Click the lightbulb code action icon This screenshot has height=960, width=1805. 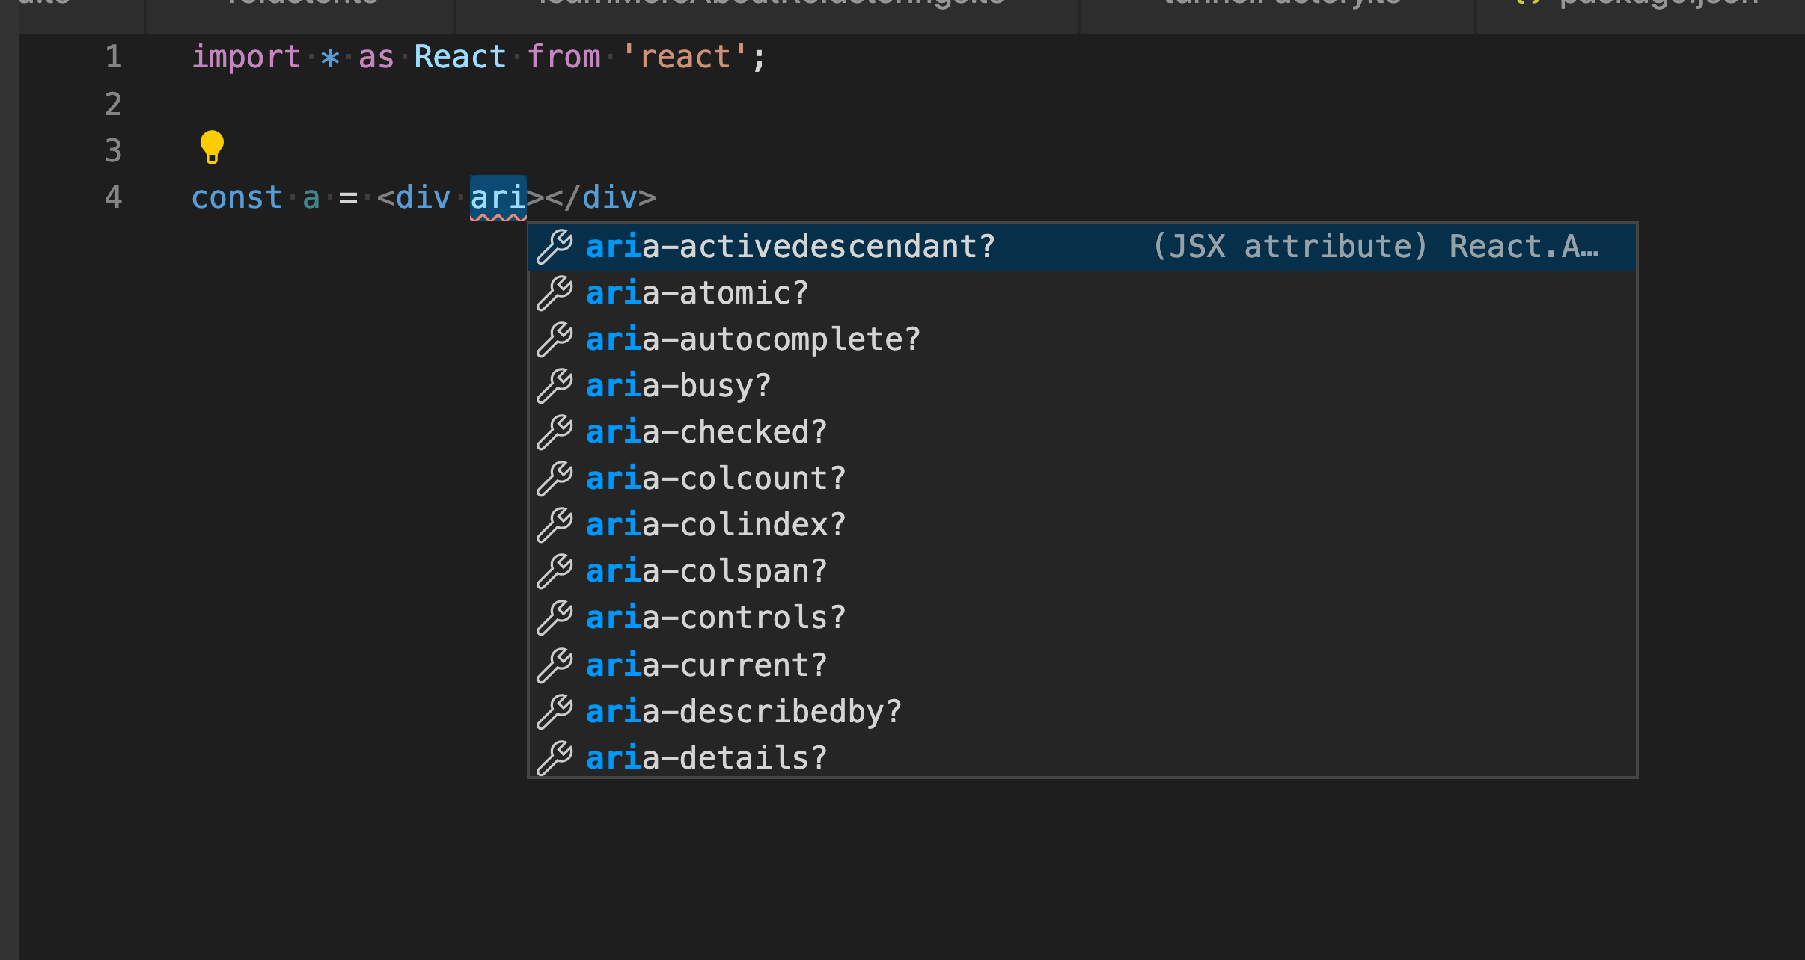[x=212, y=147]
